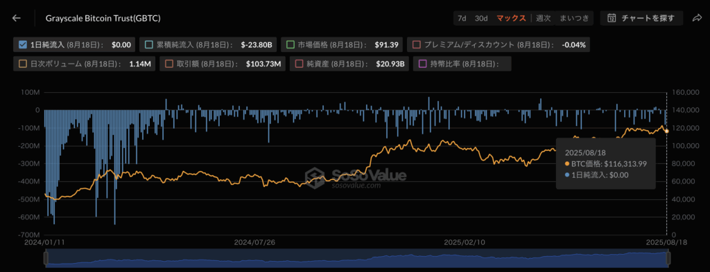This screenshot has width=710, height=272.
Task: Open the チャートを探す button
Action: (642, 18)
